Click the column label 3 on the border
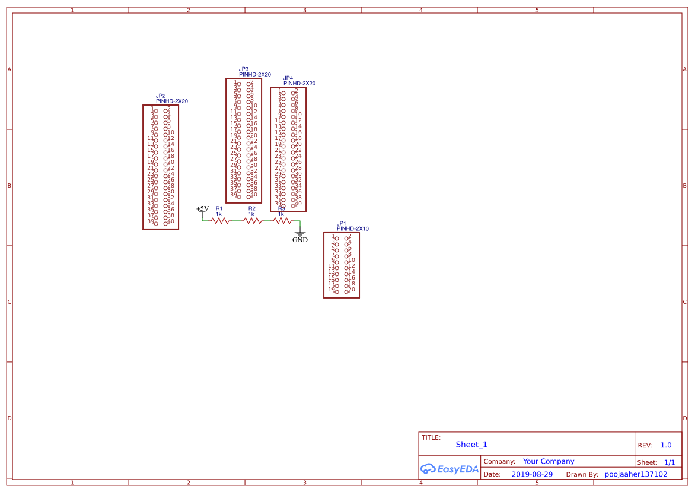Screen dimensions: 695x492 click(304, 9)
